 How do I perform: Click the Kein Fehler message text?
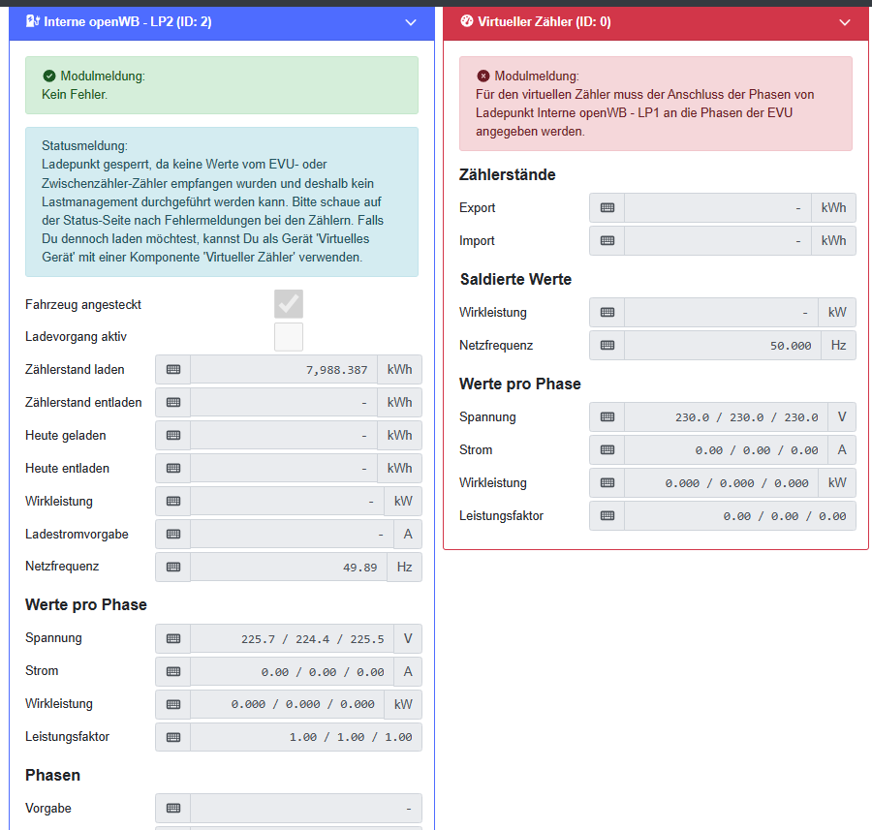pyautogui.click(x=75, y=95)
